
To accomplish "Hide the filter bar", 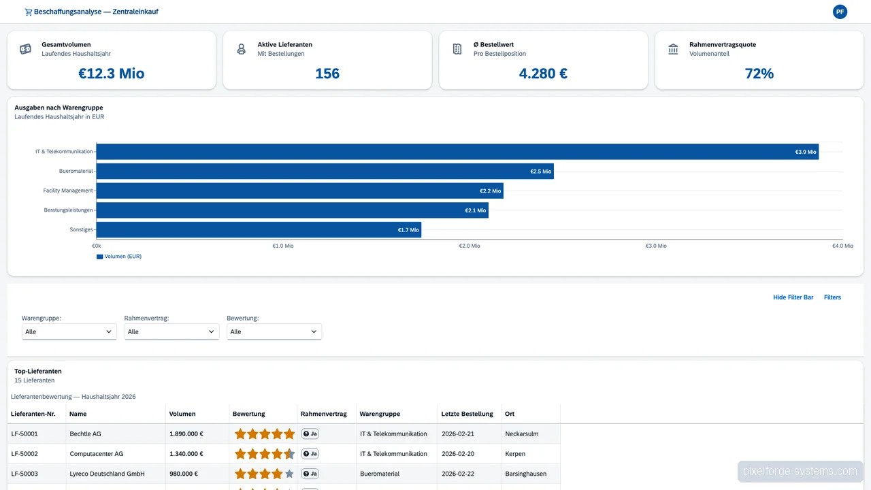I will 793,297.
